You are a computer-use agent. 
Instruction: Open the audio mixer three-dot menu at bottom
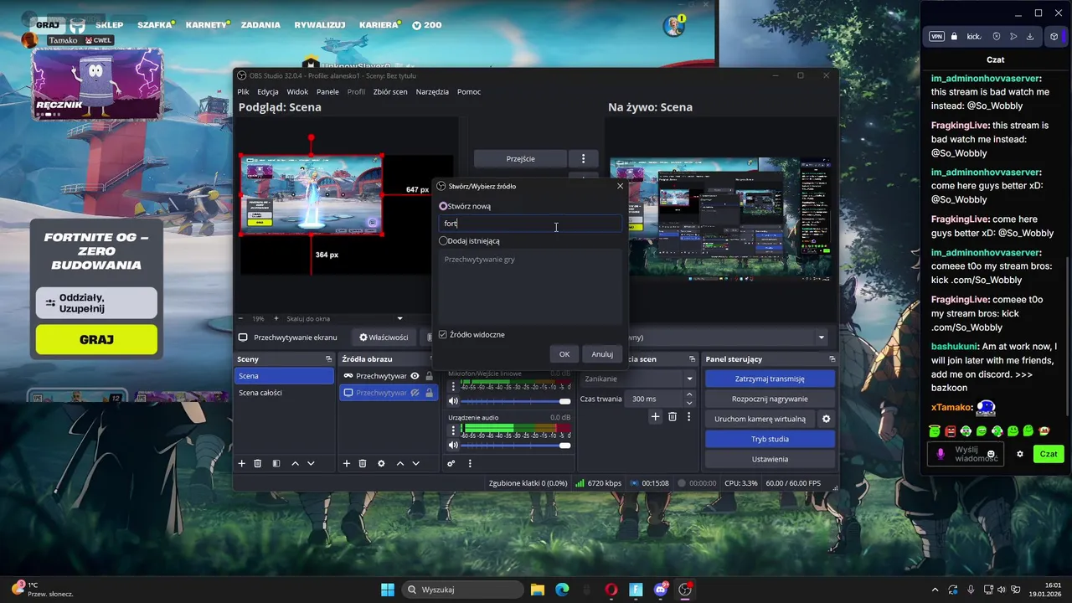(x=470, y=463)
